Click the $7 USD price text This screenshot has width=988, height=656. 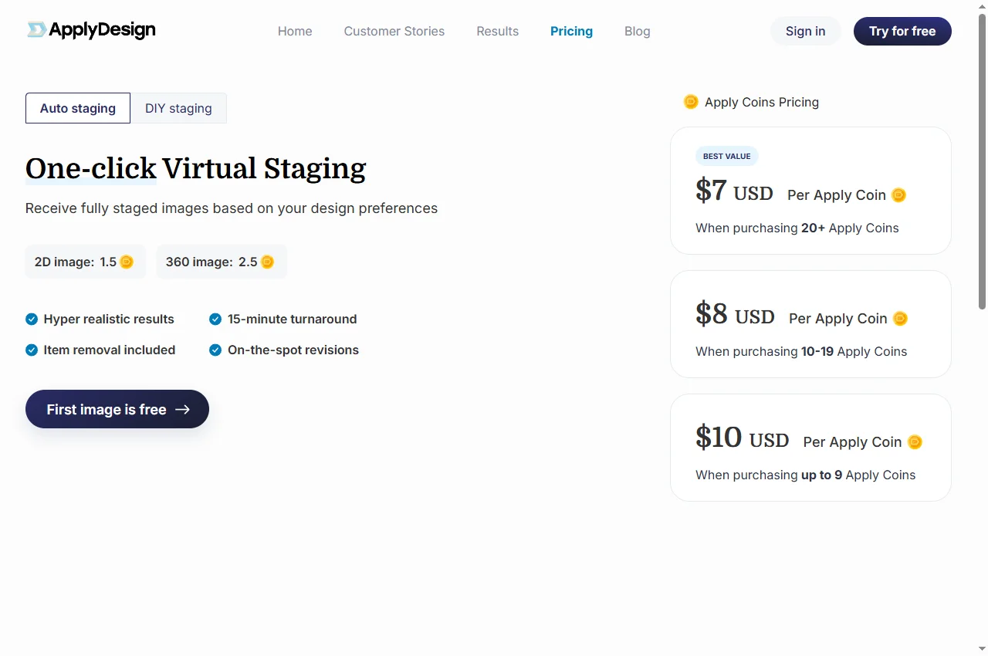point(734,190)
